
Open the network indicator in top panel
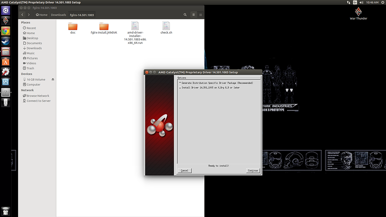point(348,3)
